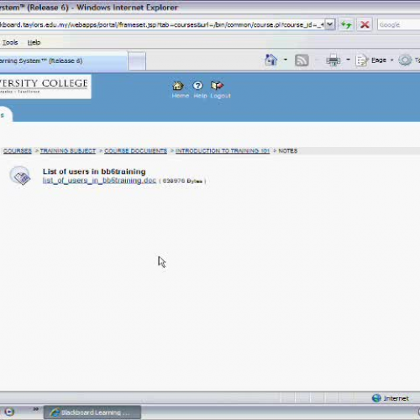Viewport: 420px width, 420px height.
Task: Click the IE Home toolbar icon
Action: [x=270, y=60]
